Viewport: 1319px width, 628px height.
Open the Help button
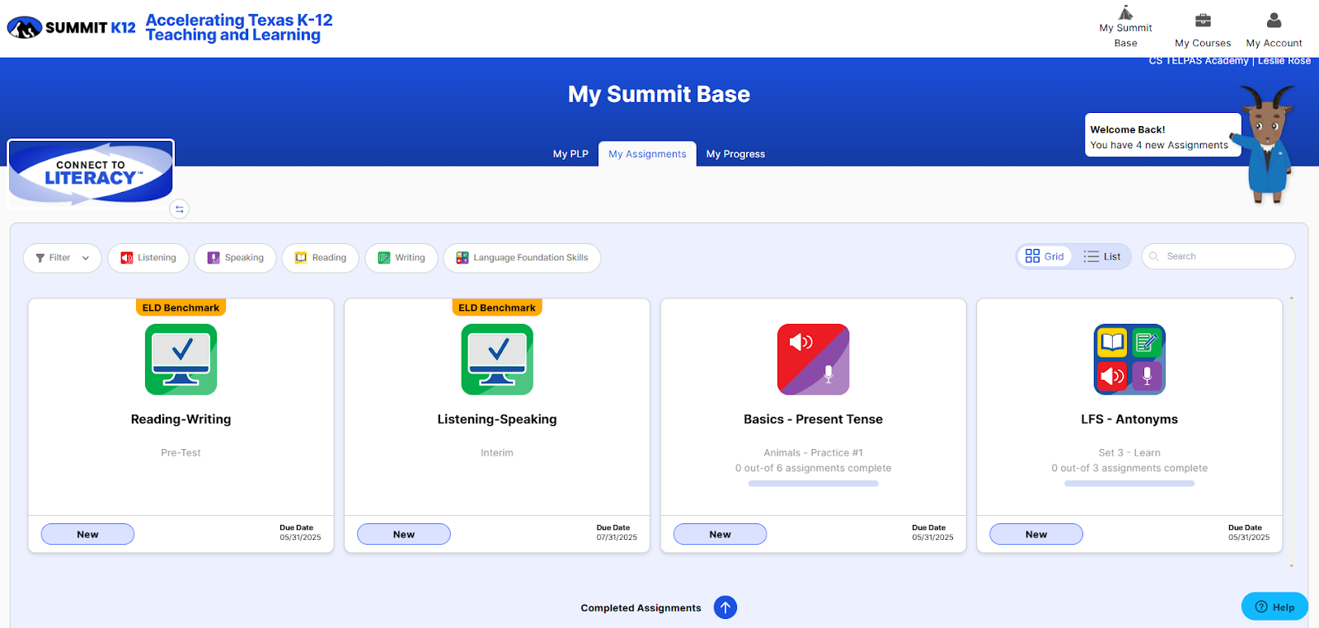click(x=1274, y=607)
